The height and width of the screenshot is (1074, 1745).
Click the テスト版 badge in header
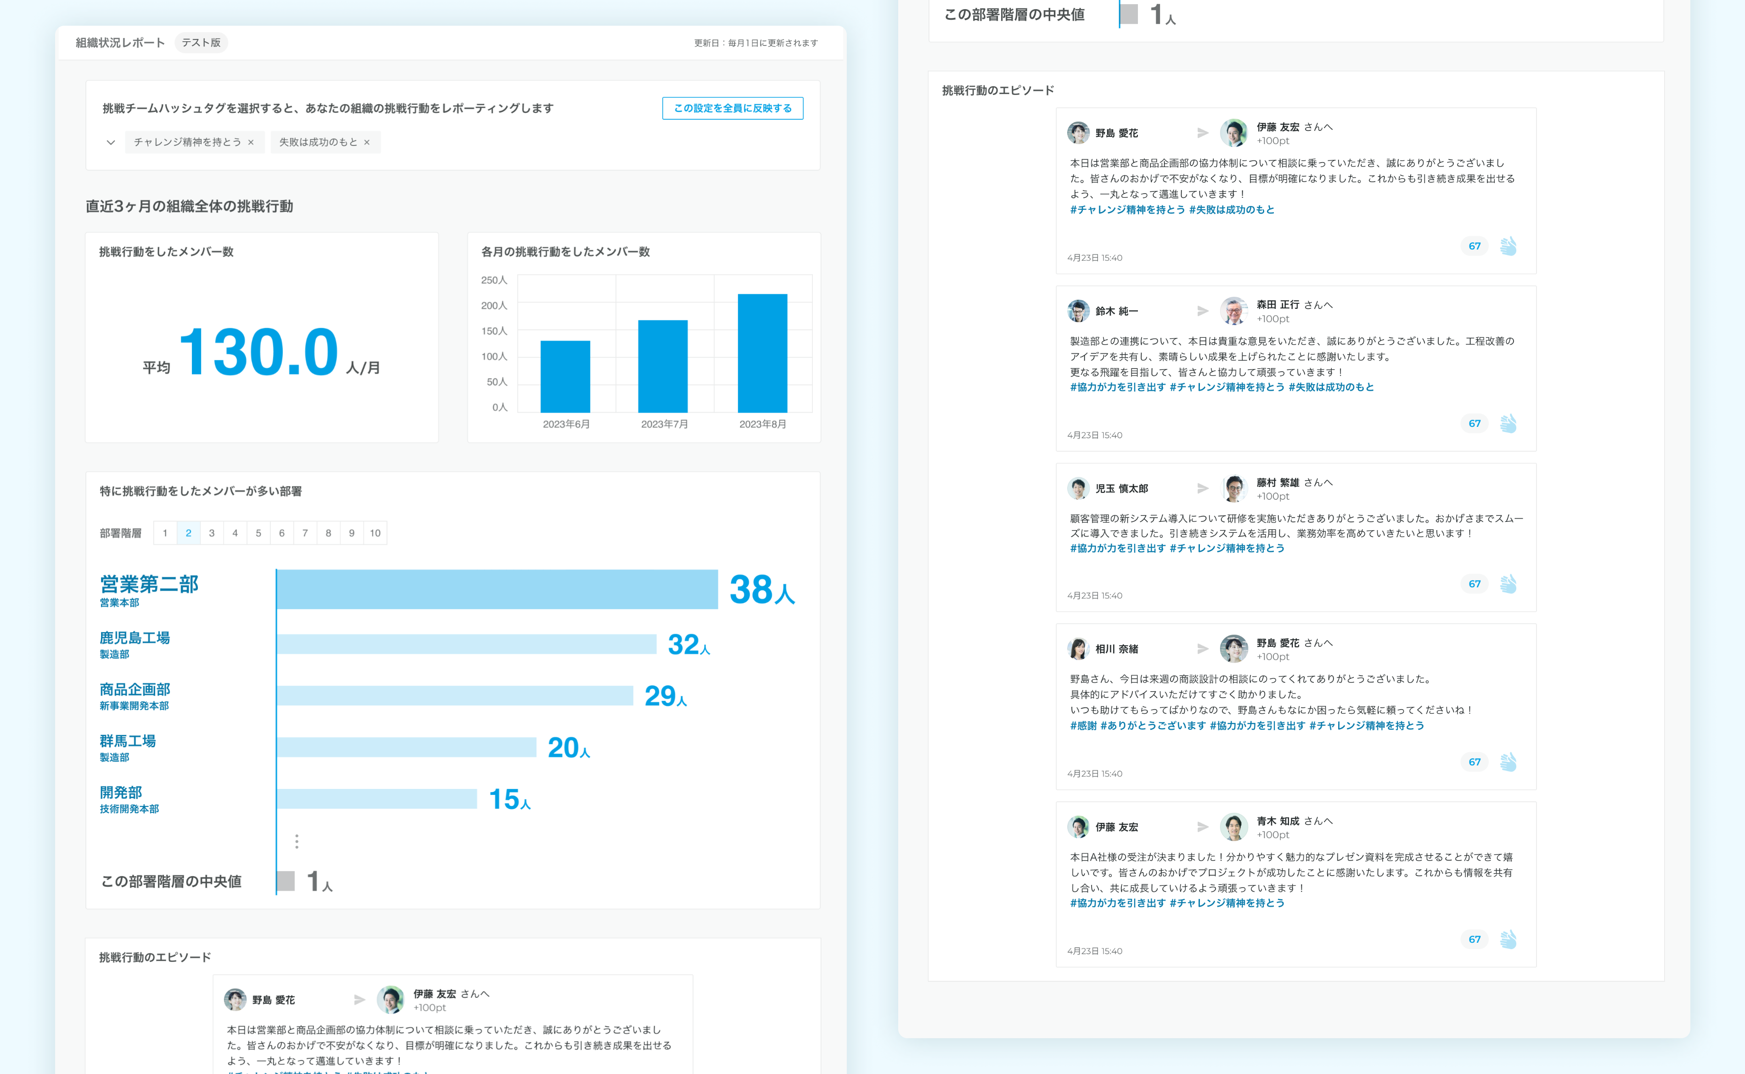[x=201, y=43]
